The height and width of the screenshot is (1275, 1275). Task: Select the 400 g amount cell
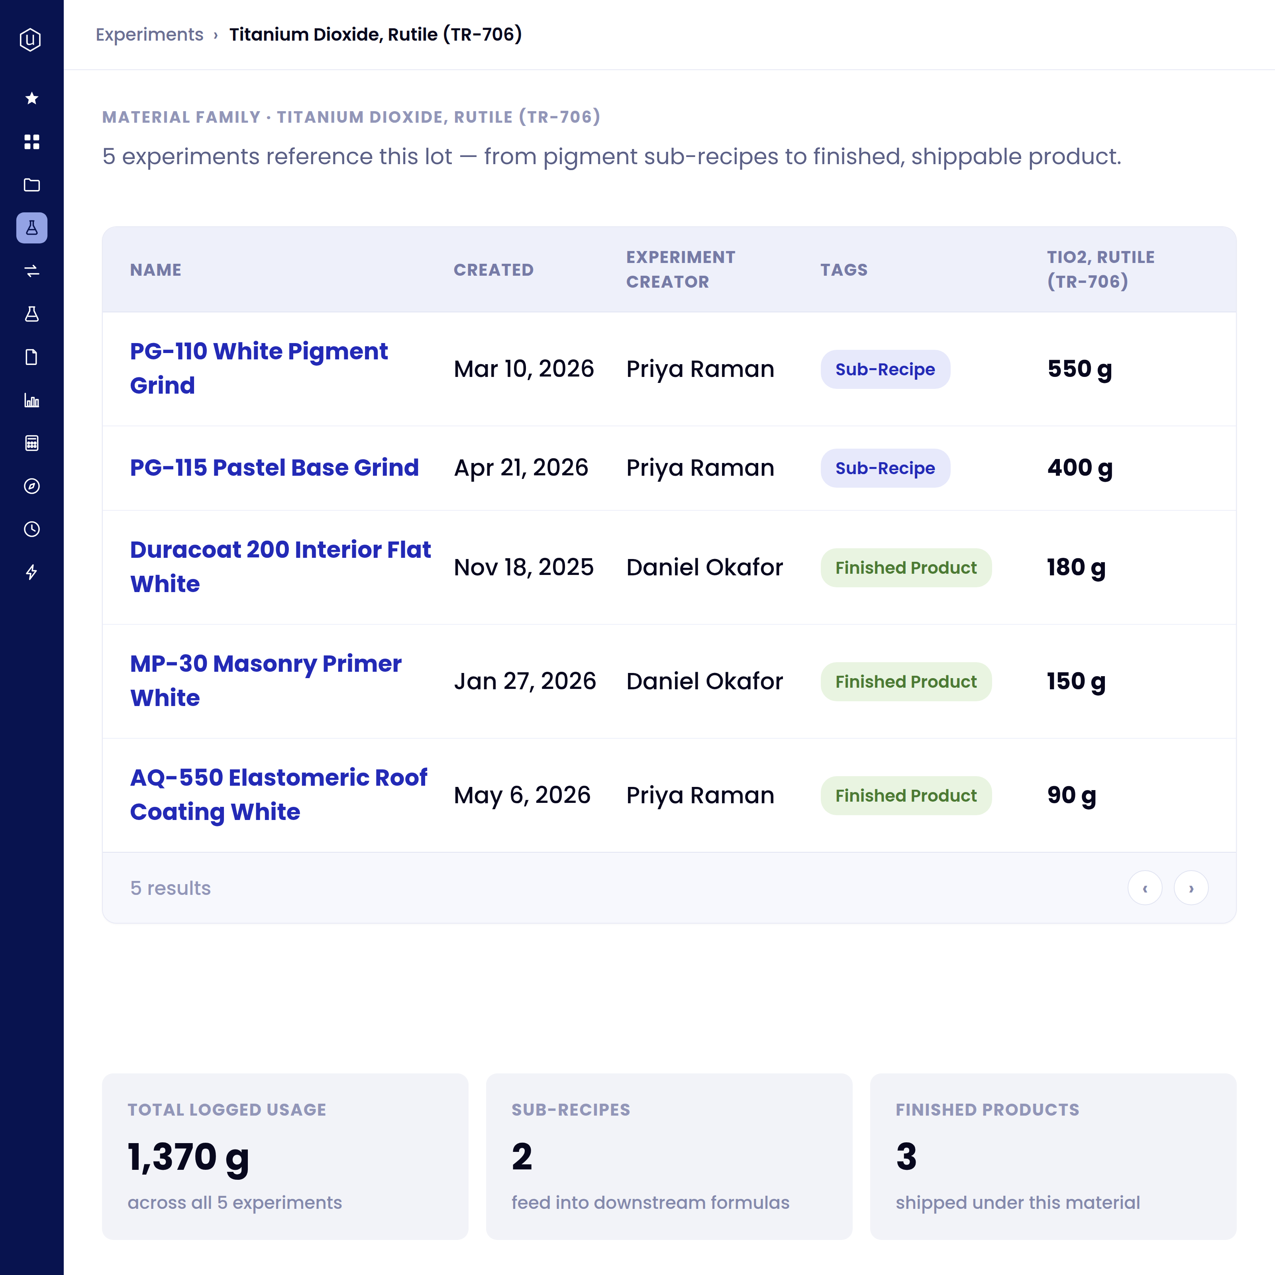point(1080,468)
